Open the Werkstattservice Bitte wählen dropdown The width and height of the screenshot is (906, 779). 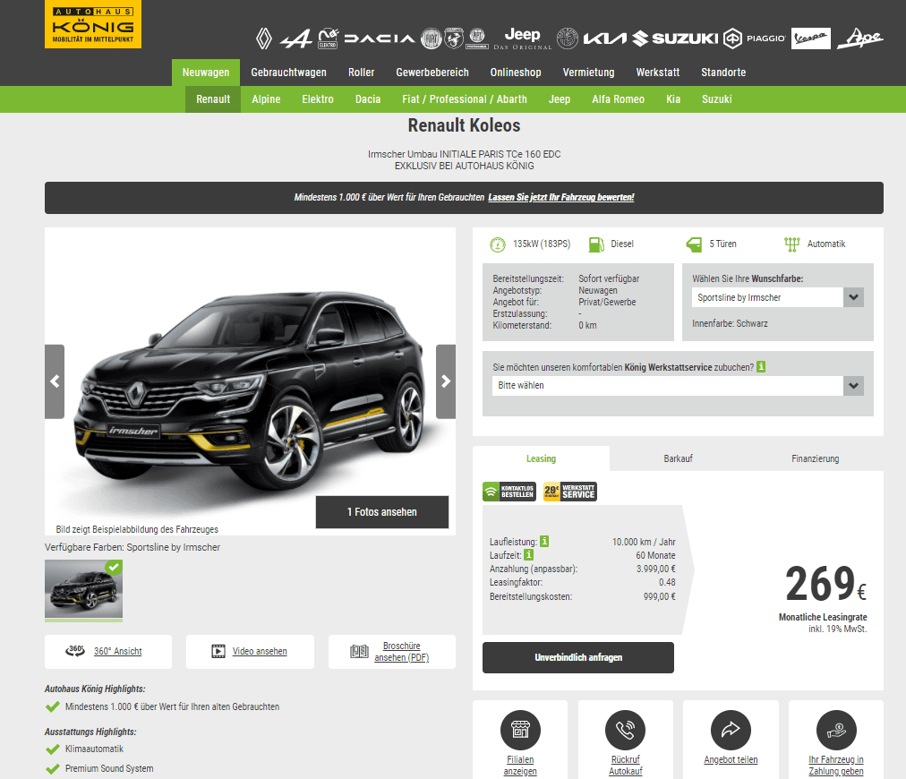tap(678, 385)
